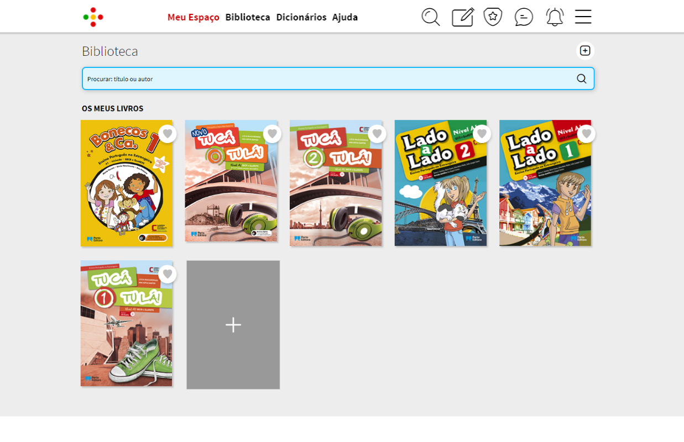Favorite the Bonecos & Ca. 1 book
The height and width of the screenshot is (442, 684).
coord(168,134)
